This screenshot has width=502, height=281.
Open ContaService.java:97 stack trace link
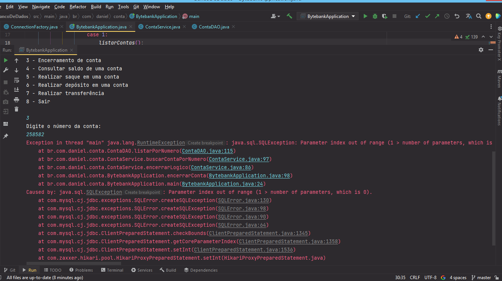pos(239,159)
